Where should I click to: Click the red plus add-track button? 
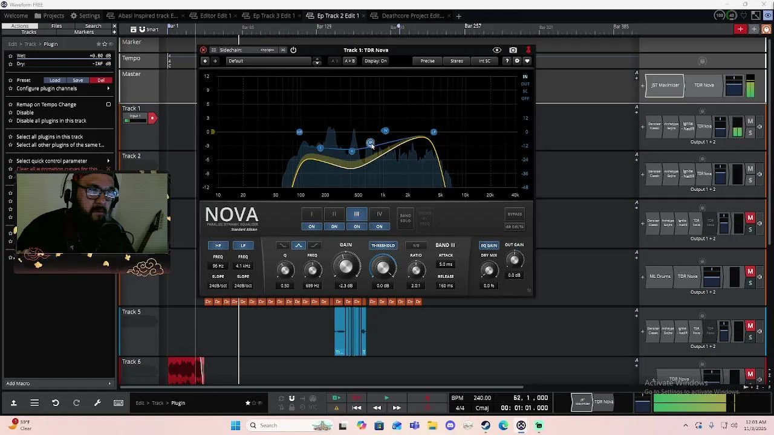point(740,29)
